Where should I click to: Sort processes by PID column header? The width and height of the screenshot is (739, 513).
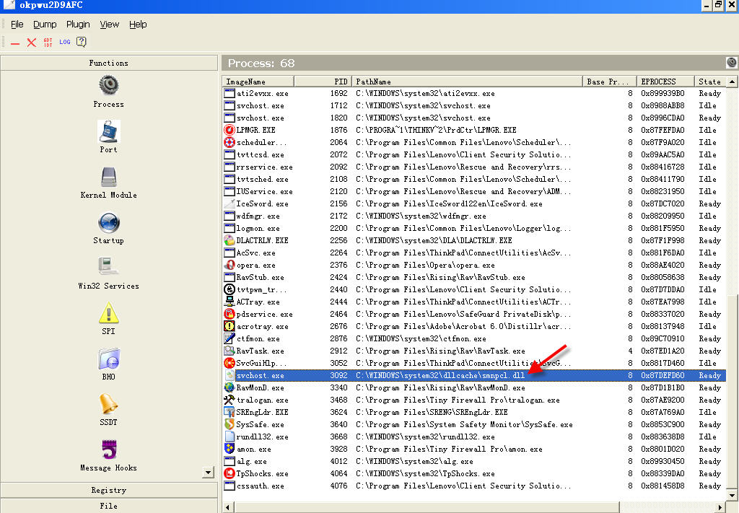click(323, 82)
